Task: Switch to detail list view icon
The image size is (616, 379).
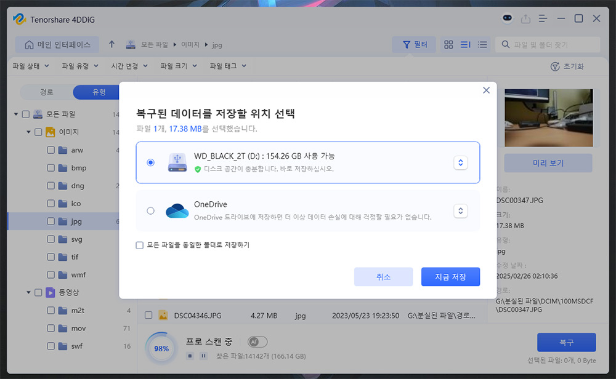Action: pos(466,45)
